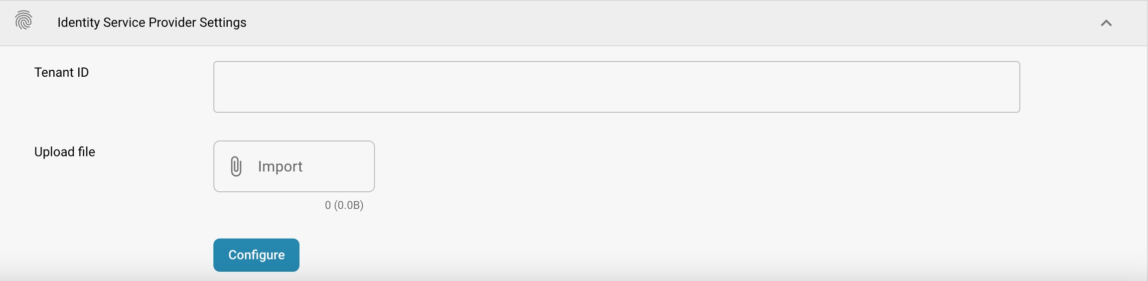Click the "0 (0.0B)" file size counter
1148x281 pixels.
(x=344, y=205)
